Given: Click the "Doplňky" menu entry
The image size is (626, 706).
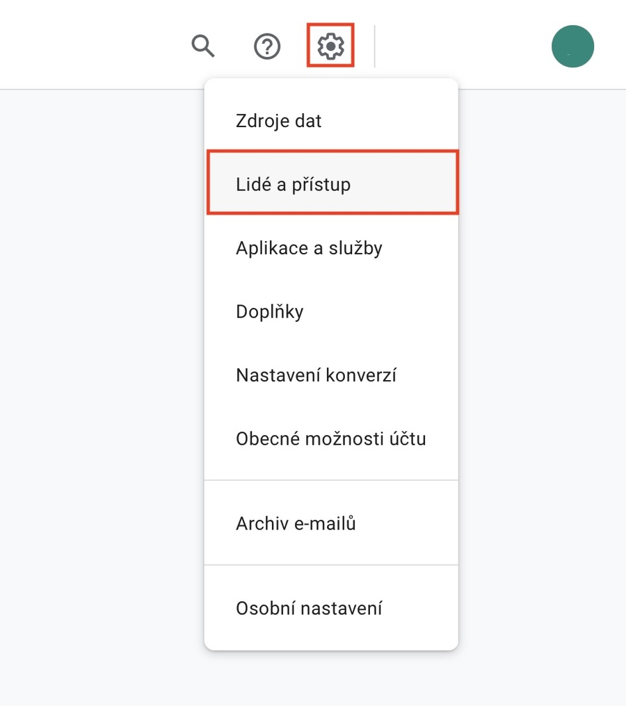Looking at the screenshot, I should point(270,312).
